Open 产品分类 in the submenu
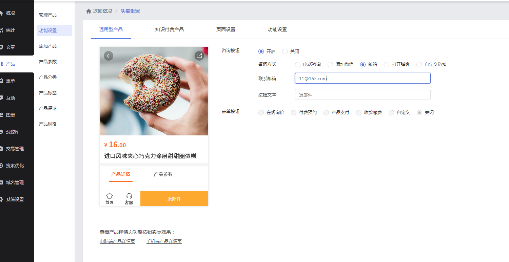 48,77
